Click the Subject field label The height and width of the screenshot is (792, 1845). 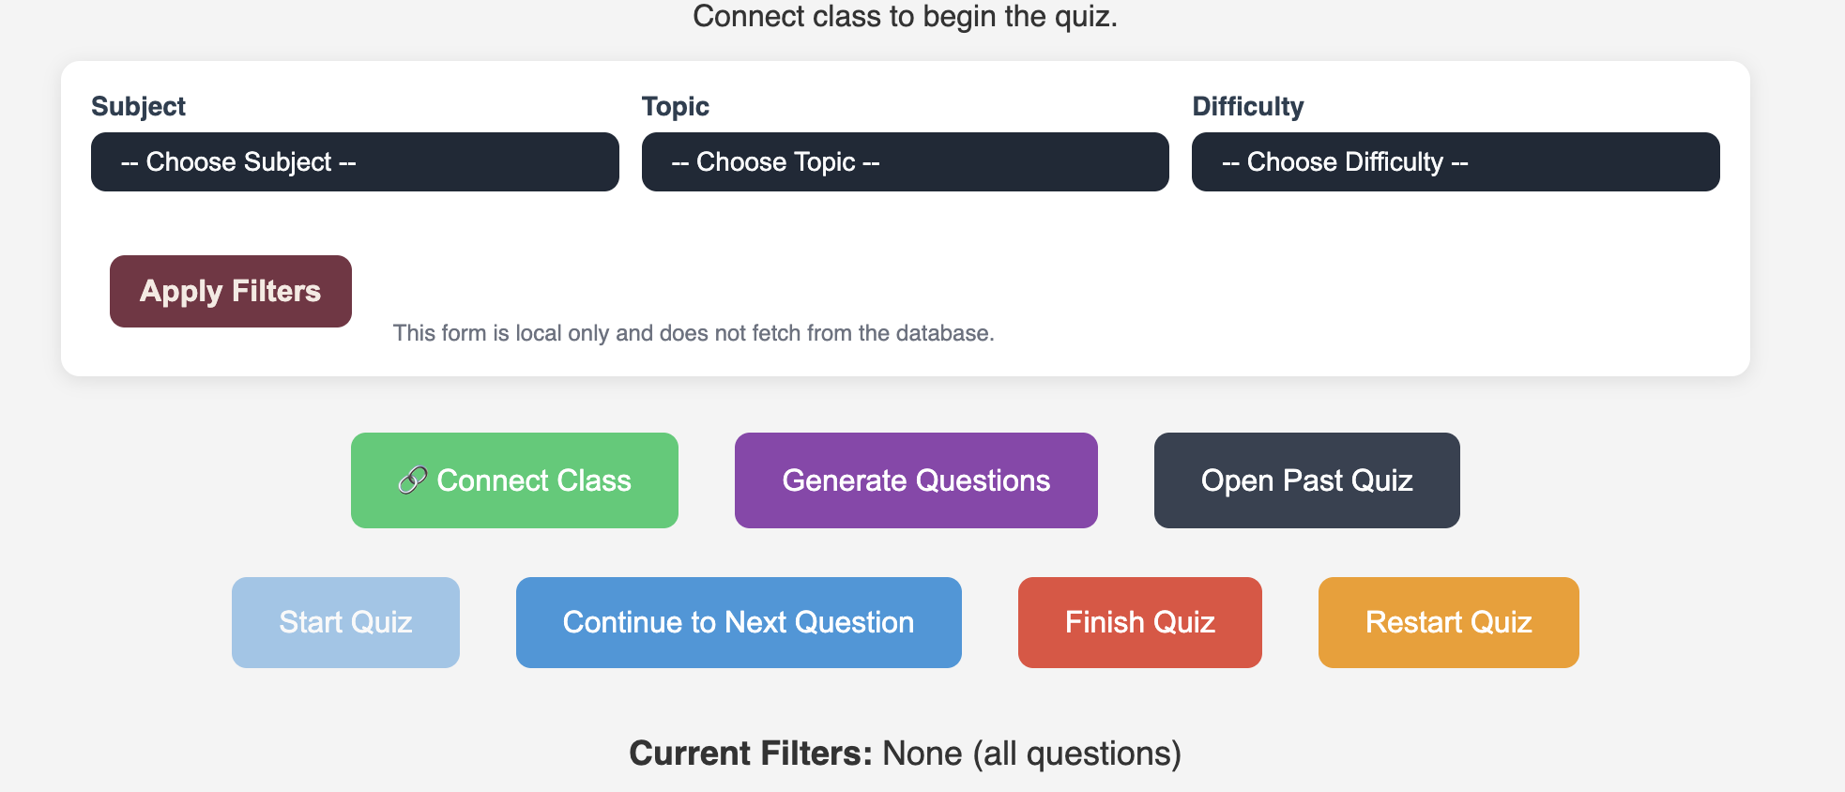coord(138,105)
